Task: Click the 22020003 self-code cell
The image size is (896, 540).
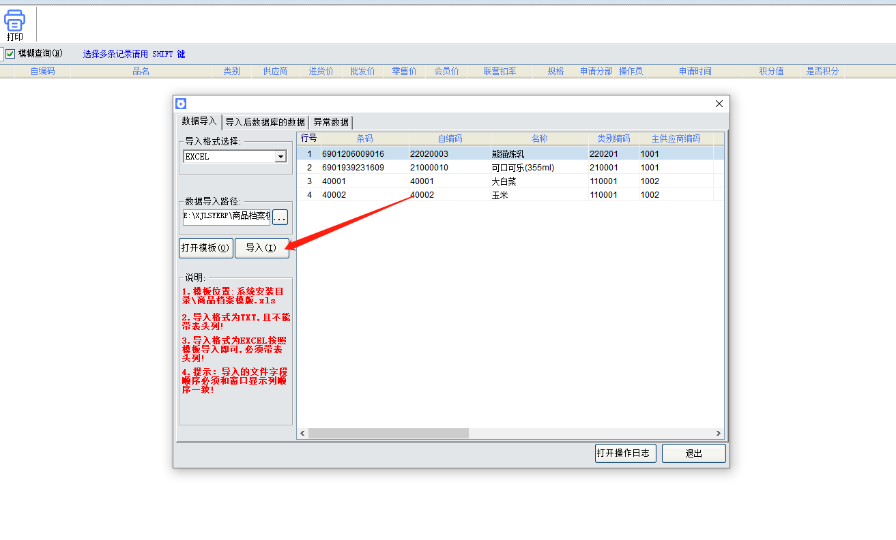Action: (450, 154)
